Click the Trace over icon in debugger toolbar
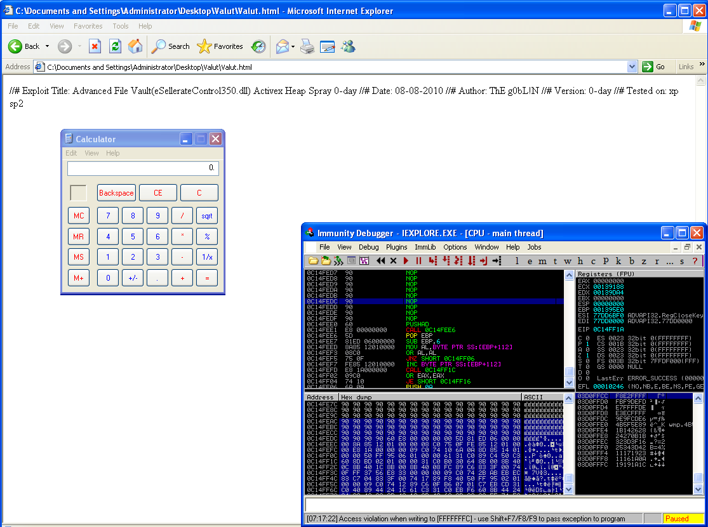The width and height of the screenshot is (708, 527). click(471, 260)
